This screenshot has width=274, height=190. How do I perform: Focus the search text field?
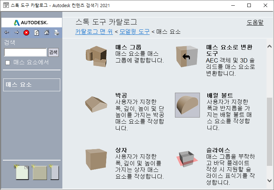(25, 52)
